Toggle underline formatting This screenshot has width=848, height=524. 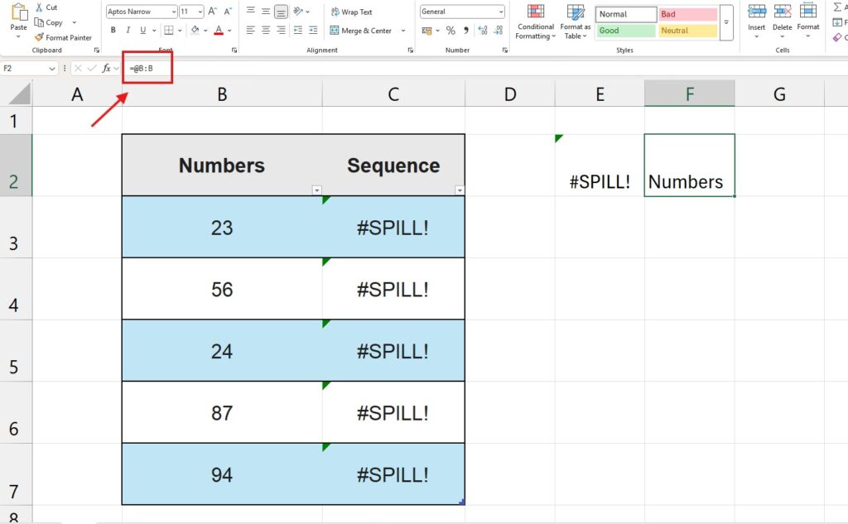click(x=142, y=30)
